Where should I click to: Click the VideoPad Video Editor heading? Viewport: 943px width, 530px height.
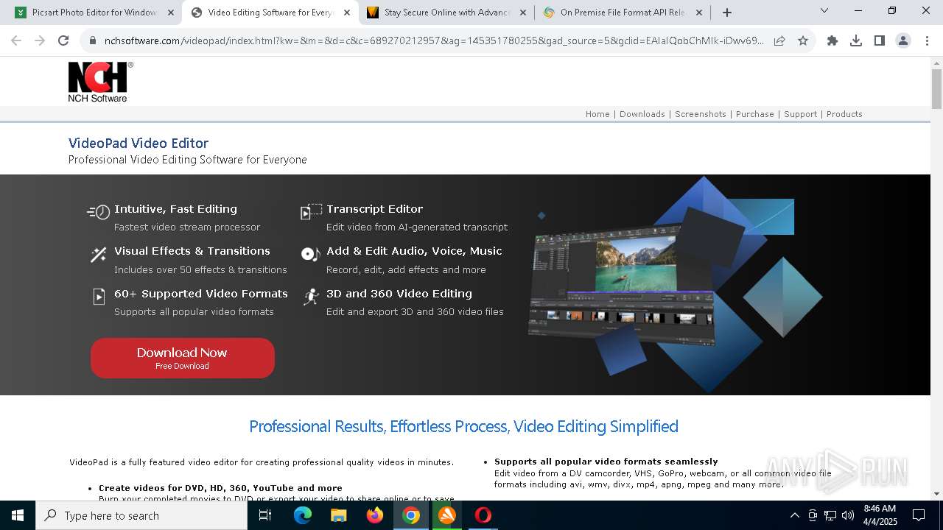(x=139, y=144)
